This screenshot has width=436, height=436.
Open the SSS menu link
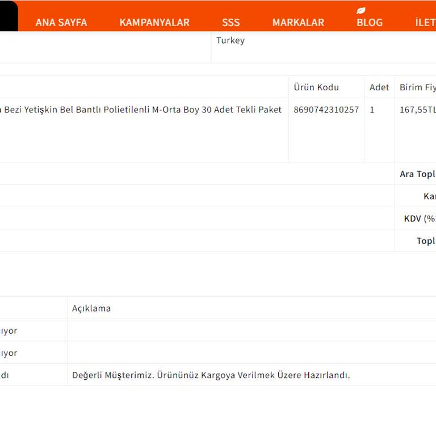(231, 23)
